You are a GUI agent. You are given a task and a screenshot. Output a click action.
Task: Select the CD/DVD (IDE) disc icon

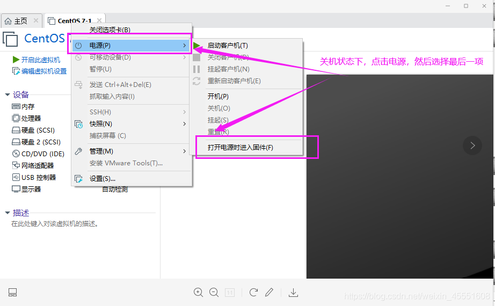(16, 154)
